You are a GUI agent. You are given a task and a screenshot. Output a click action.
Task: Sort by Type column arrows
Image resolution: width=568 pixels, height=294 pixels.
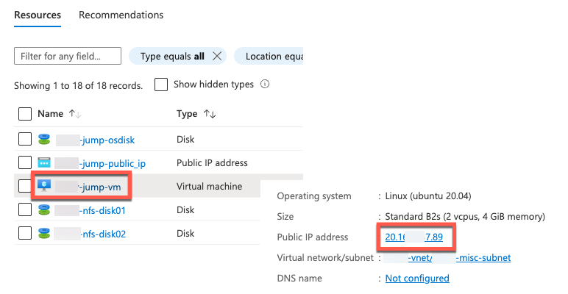click(x=210, y=114)
